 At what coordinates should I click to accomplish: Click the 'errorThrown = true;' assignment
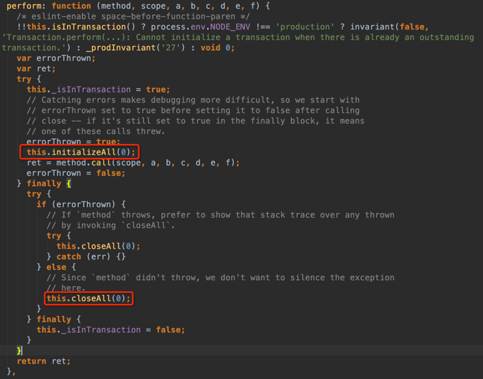pyautogui.click(x=73, y=141)
